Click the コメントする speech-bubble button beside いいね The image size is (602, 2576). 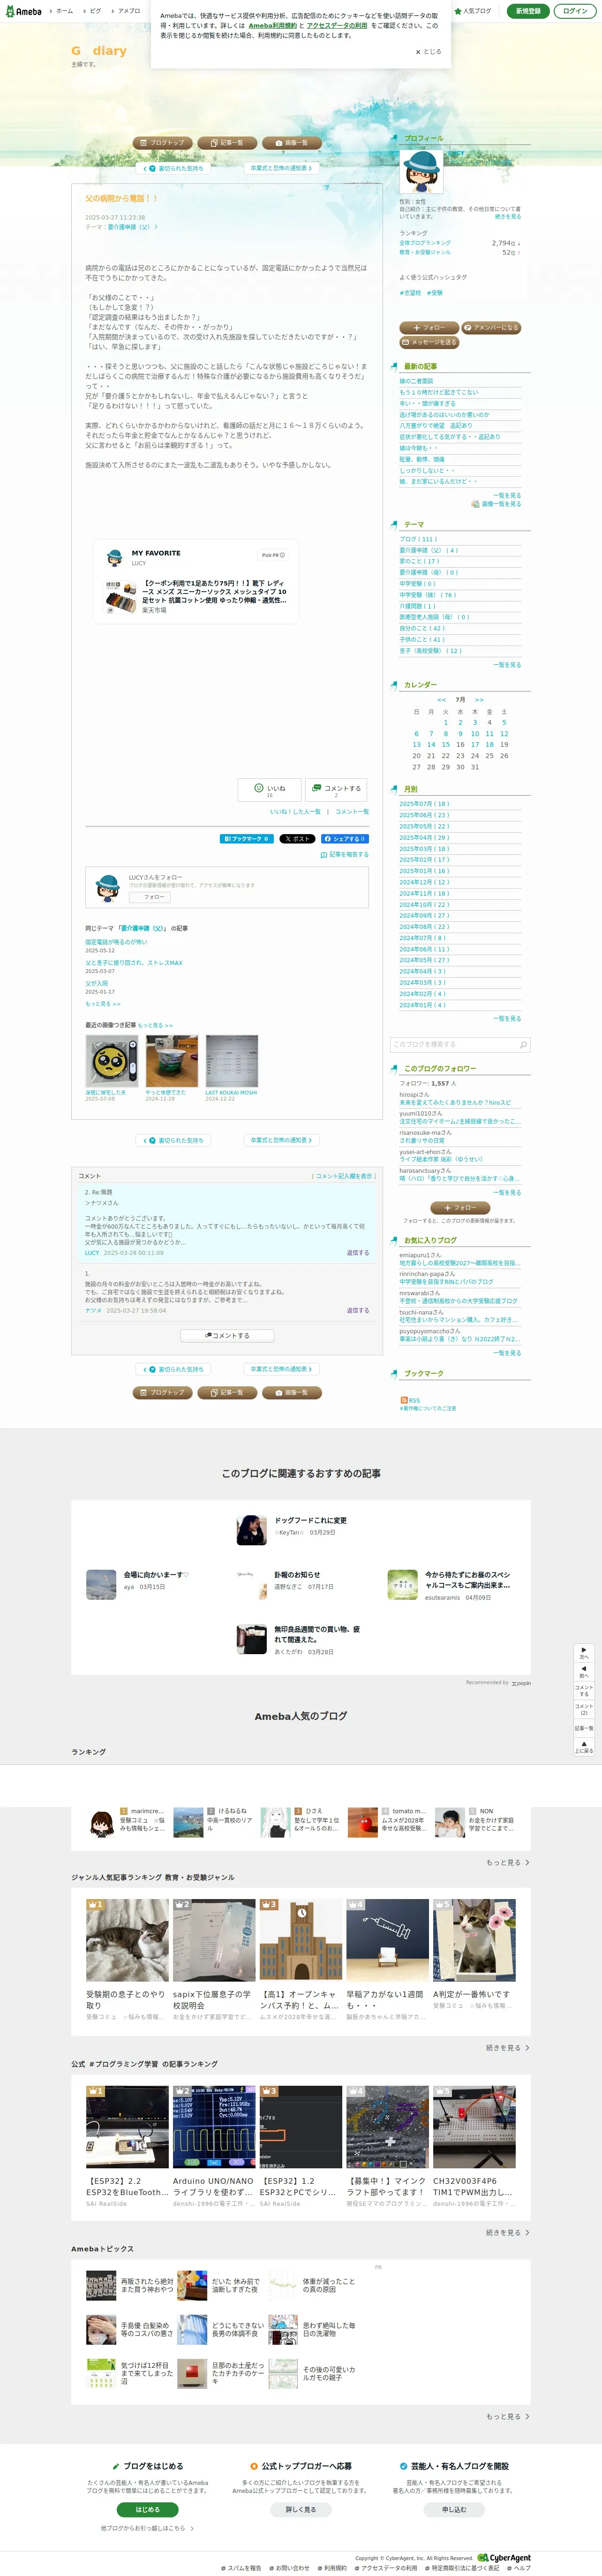click(336, 789)
